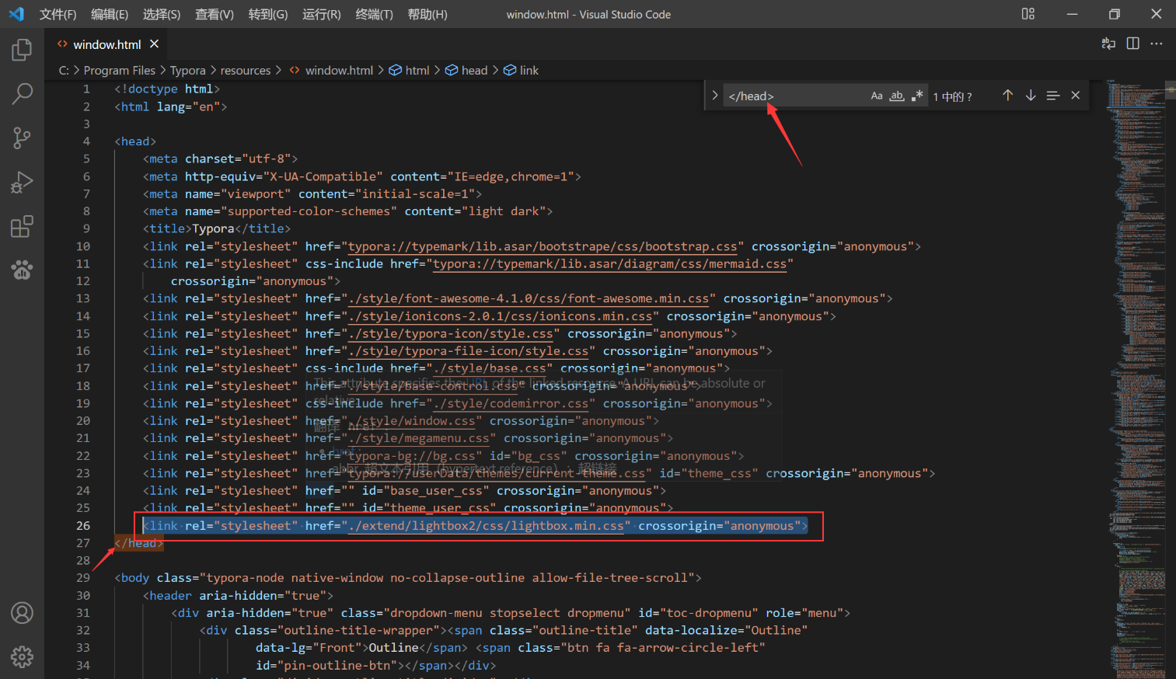The image size is (1176, 679).
Task: Open the 选择(S) menu
Action: pos(162,14)
